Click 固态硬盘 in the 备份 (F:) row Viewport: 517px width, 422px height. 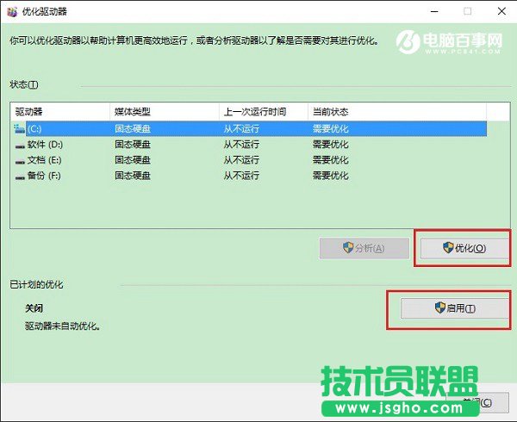(x=133, y=176)
